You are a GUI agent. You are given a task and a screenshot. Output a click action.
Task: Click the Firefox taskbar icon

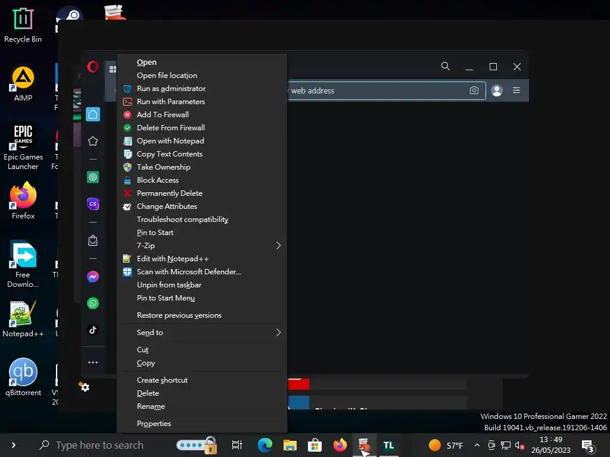[340, 445]
